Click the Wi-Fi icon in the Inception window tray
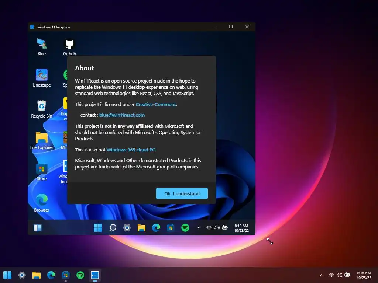378x283 pixels. point(209,228)
